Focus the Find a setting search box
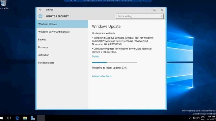 point(140,16)
